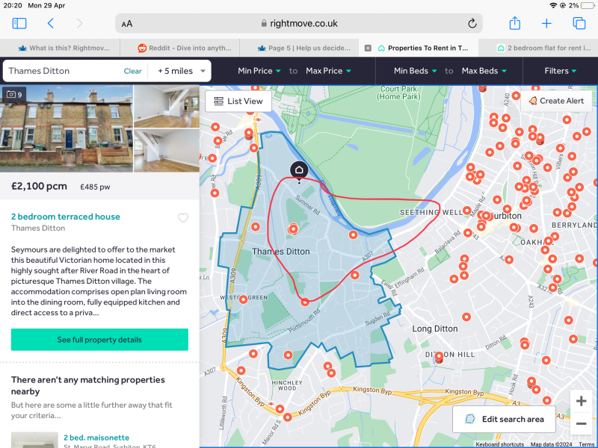Open the Max Beds dropdown
Viewport: 598px width, 448px height.
tap(484, 71)
